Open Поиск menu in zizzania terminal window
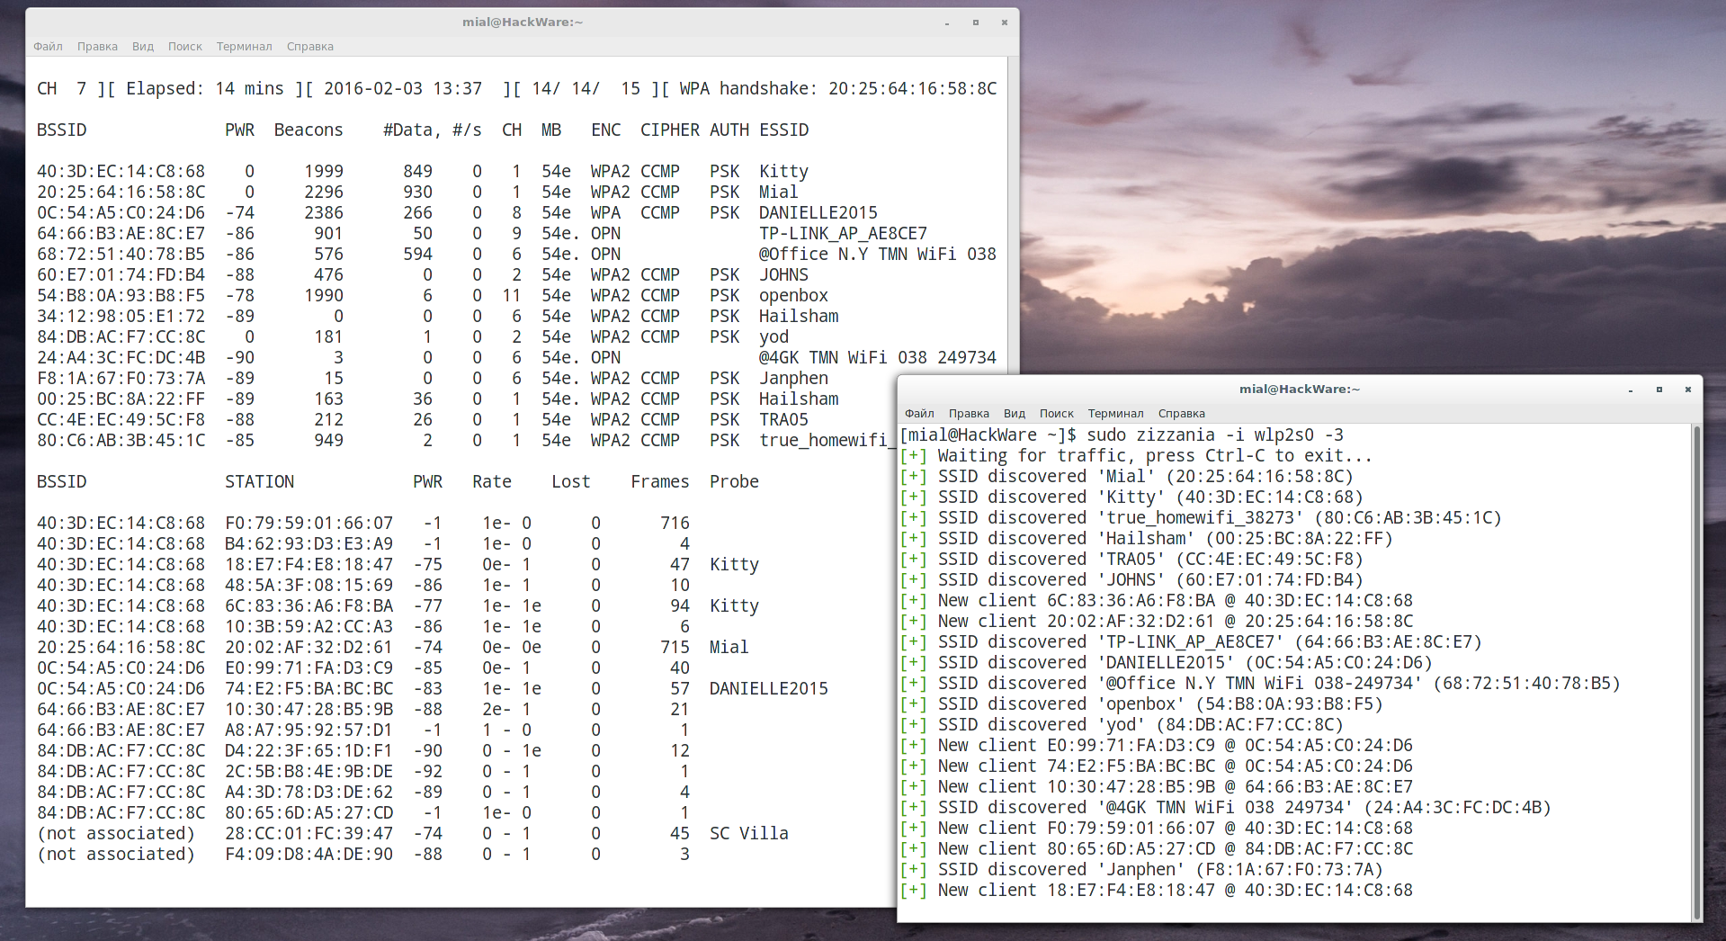Viewport: 1726px width, 941px height. [1057, 414]
